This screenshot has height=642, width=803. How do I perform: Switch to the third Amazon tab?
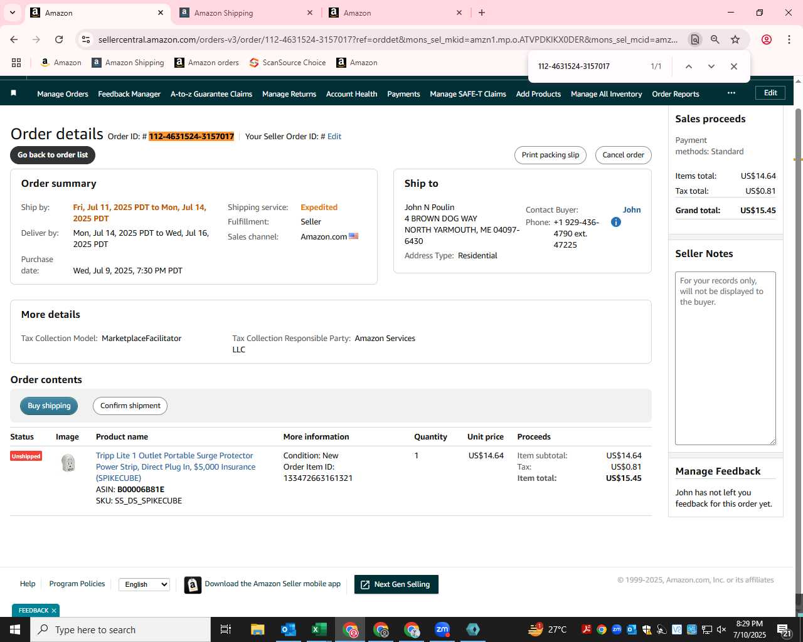395,13
